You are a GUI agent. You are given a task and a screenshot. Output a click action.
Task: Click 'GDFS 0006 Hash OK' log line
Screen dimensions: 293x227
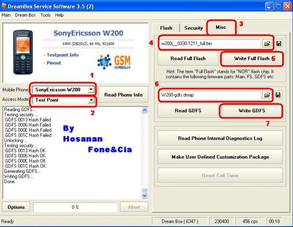click(25, 156)
